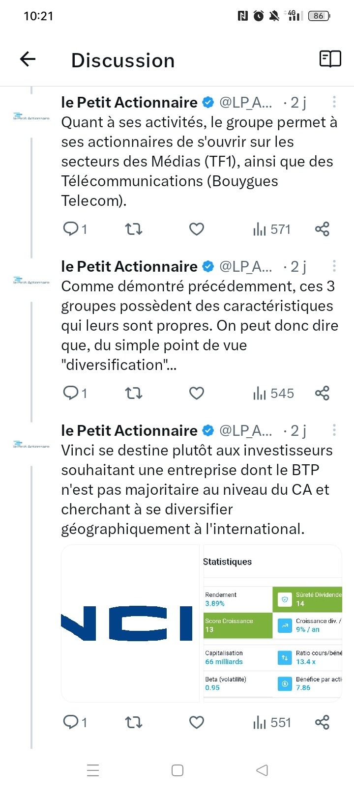Retweet the Bouygues Telecom tweet
This screenshot has width=354, height=792.
coord(134,229)
